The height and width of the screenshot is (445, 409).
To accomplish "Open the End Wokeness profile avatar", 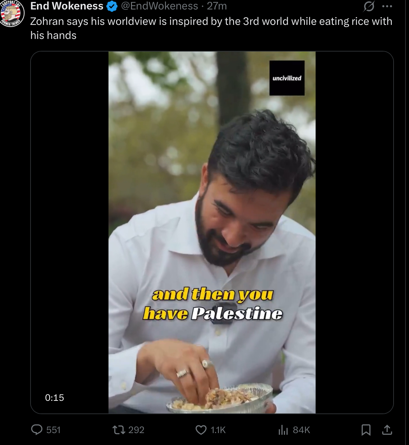I will pos(12,13).
